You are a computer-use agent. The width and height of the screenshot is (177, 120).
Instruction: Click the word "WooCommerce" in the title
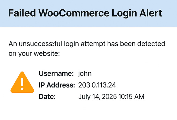73,13
